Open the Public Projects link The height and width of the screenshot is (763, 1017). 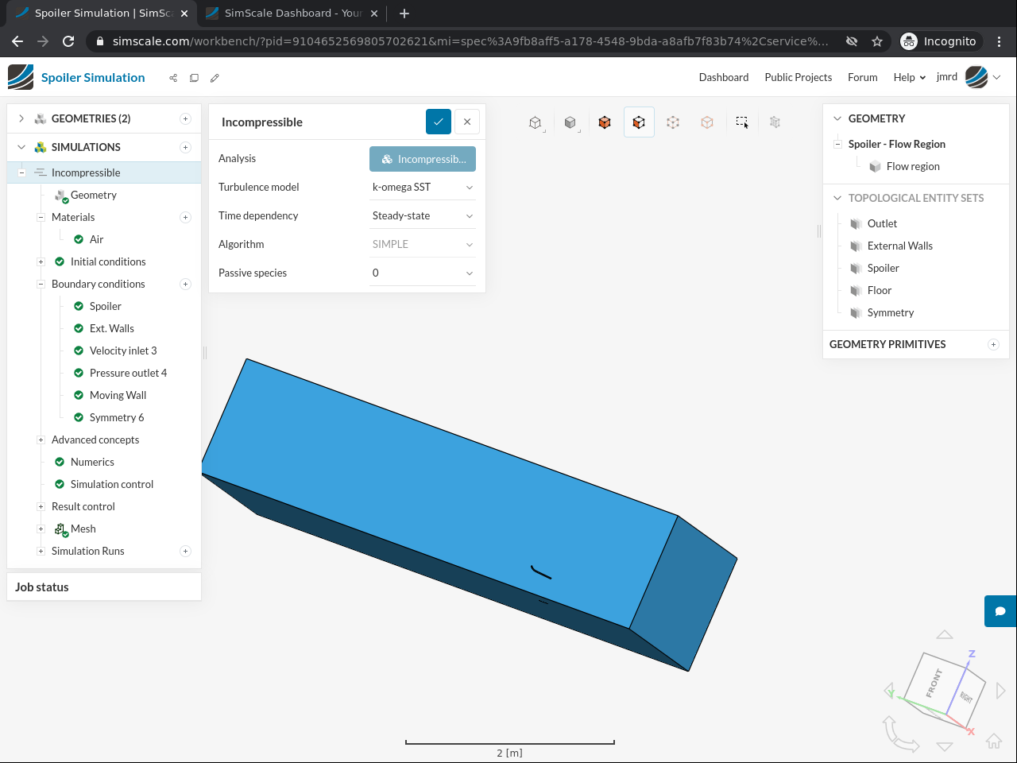point(798,77)
